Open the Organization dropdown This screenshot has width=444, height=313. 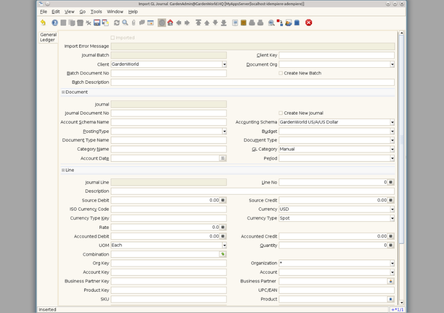[392, 263]
